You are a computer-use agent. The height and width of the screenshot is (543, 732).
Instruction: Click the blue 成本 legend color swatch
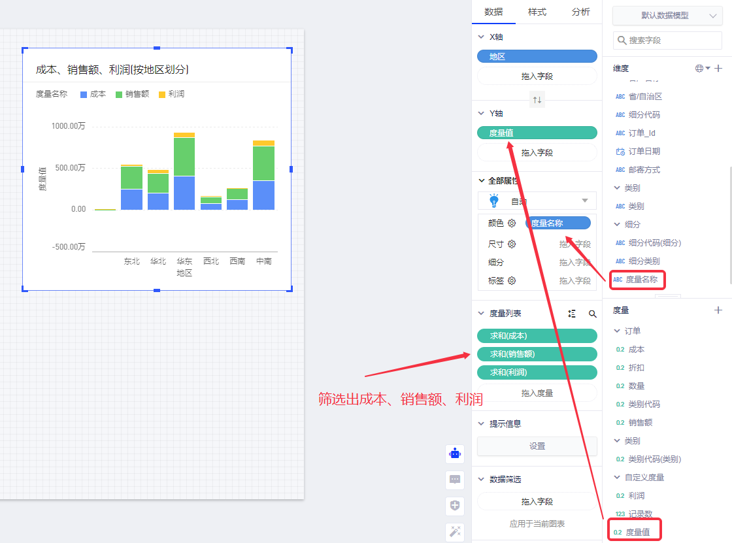[x=84, y=95]
